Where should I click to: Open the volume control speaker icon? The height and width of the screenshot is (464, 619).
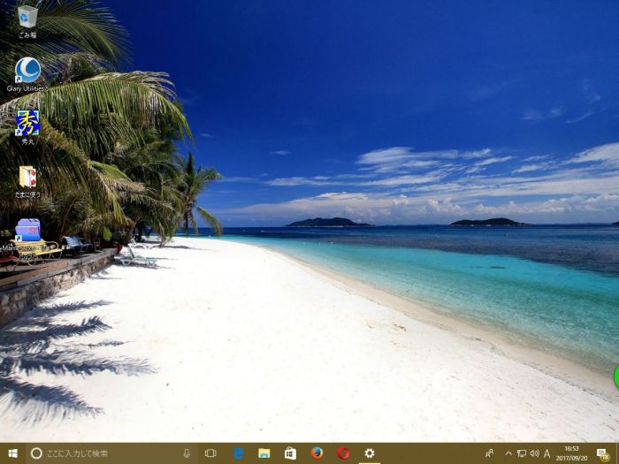534,453
